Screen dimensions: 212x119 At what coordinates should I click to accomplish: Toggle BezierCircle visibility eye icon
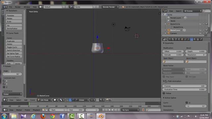point(200,24)
